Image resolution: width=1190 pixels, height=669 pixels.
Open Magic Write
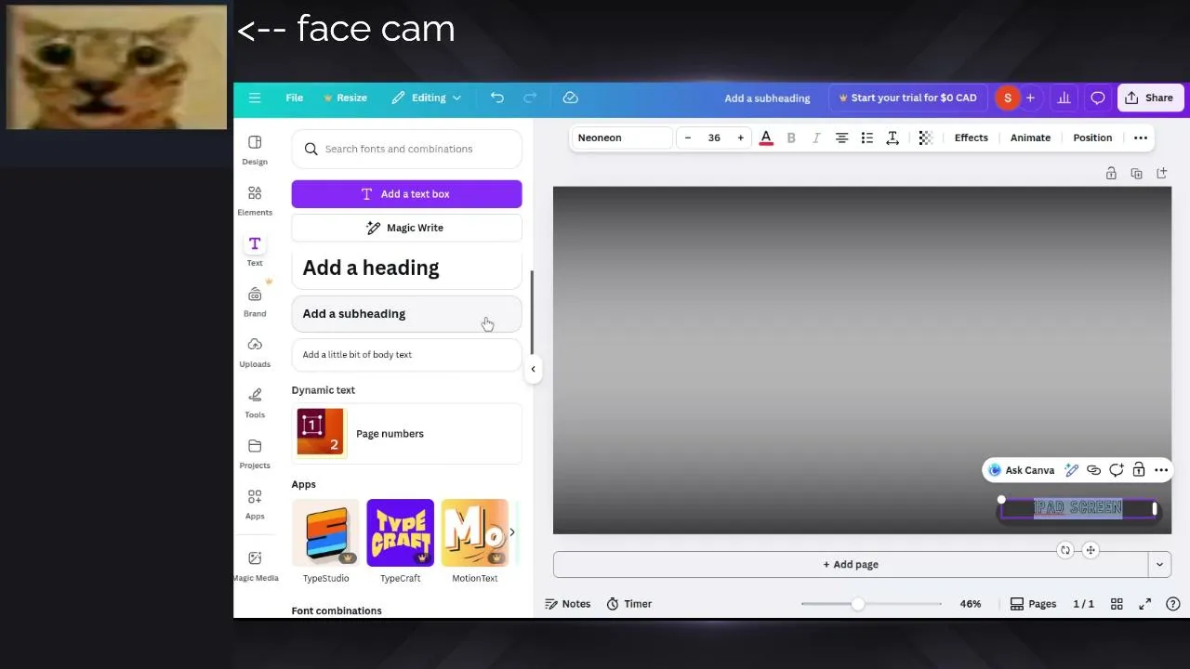pos(406,228)
